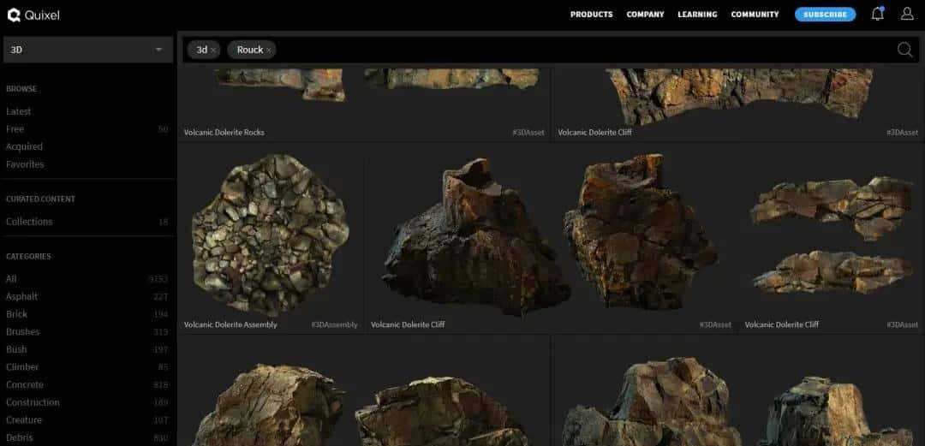Open the notifications bell
The height and width of the screenshot is (446, 925).
click(x=877, y=14)
